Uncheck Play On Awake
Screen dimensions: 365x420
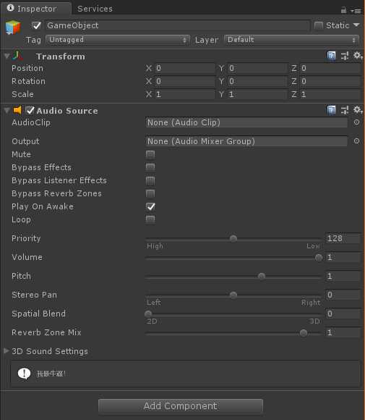tap(150, 206)
